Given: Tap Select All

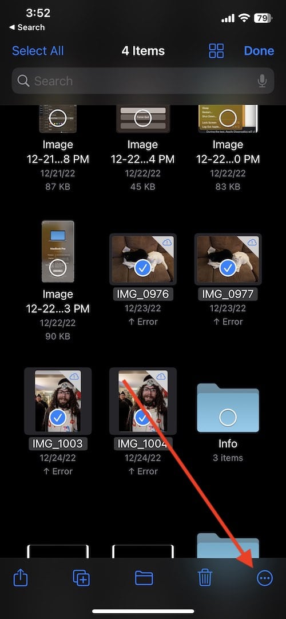Looking at the screenshot, I should [38, 51].
